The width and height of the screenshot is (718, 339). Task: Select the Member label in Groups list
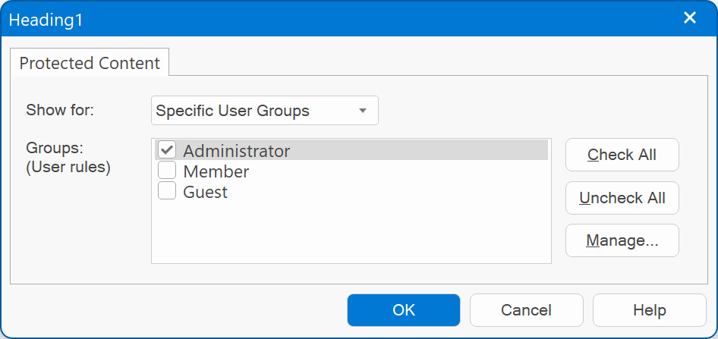216,171
